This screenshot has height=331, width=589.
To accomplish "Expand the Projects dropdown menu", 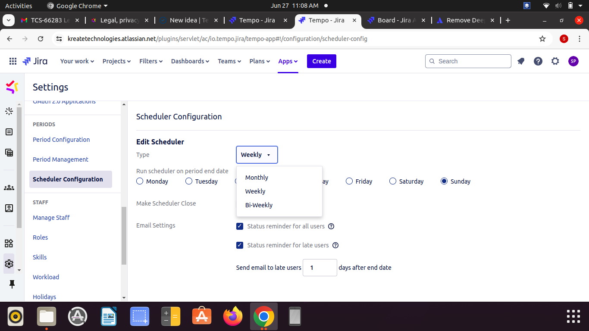I will point(116,61).
